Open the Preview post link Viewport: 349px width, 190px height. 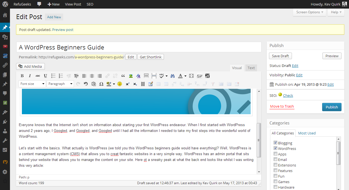click(63, 30)
